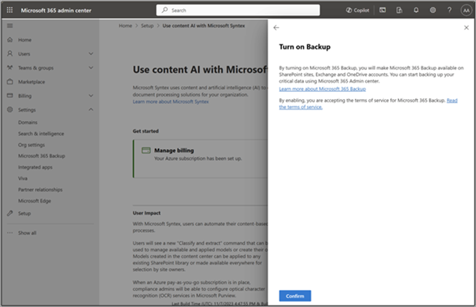
Task: Open the document download icon in header
Action: (x=399, y=10)
